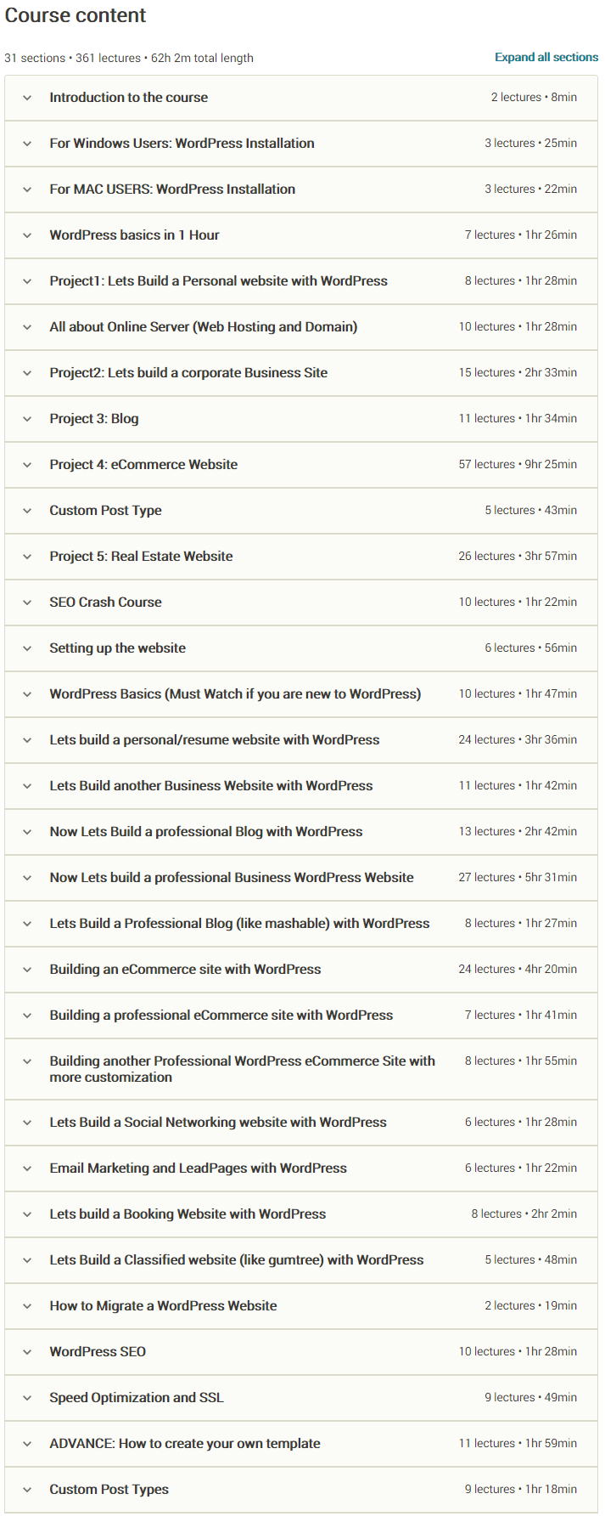Open Project1: Lets Build a Personal website section
605x1522 pixels.
301,281
